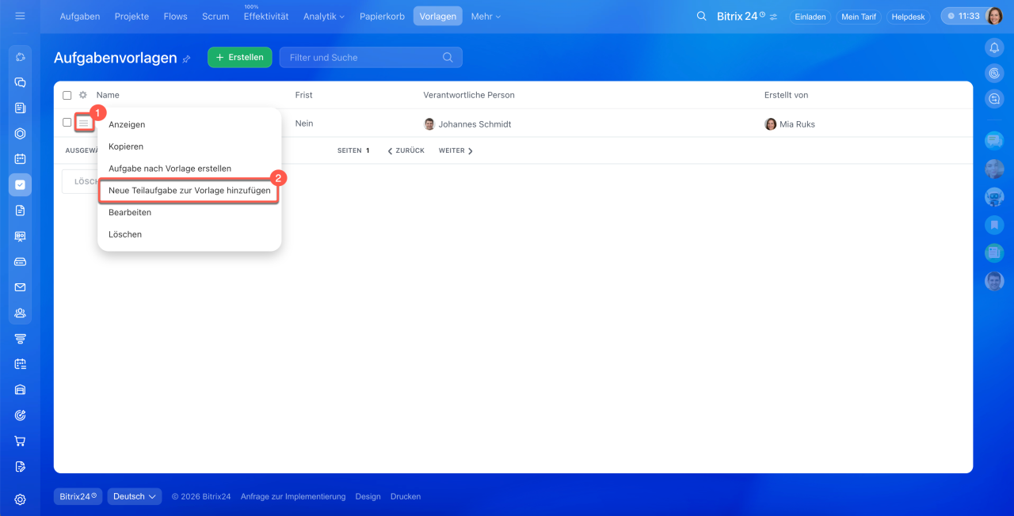The height and width of the screenshot is (516, 1014).
Task: Open the bookmark icon in right panel
Action: point(994,225)
